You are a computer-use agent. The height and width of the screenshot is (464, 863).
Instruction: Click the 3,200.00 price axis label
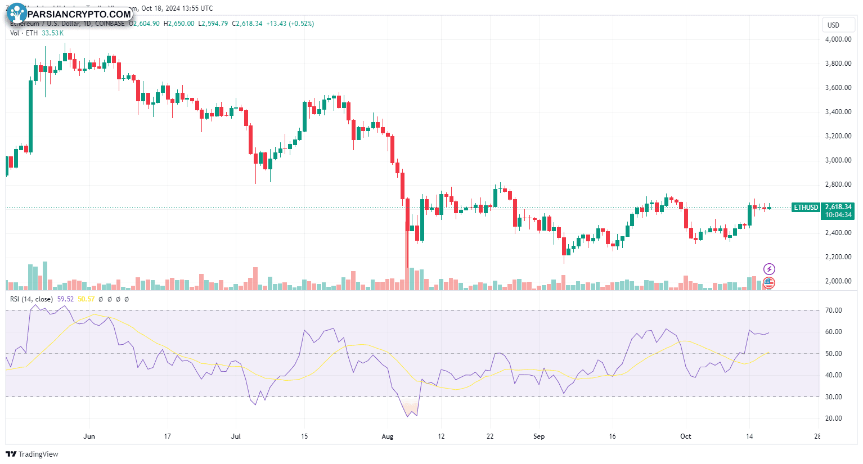838,136
